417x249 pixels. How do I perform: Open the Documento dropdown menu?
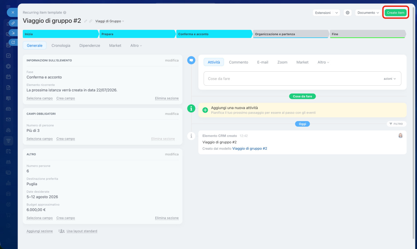tap(368, 13)
